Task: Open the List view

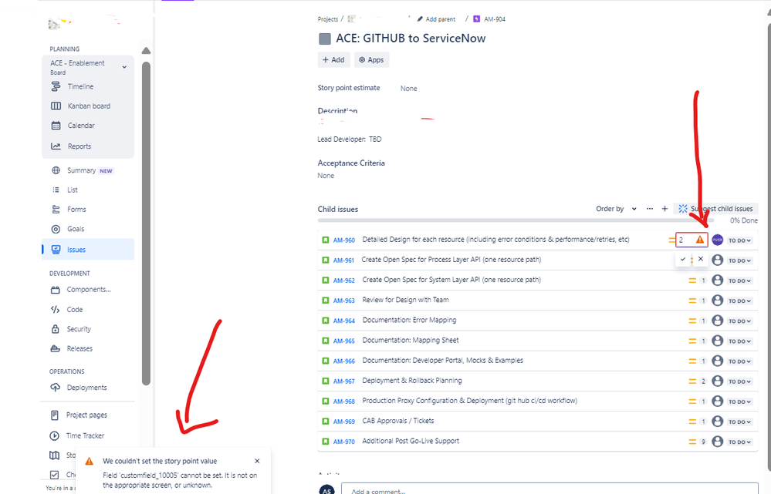Action: (73, 190)
